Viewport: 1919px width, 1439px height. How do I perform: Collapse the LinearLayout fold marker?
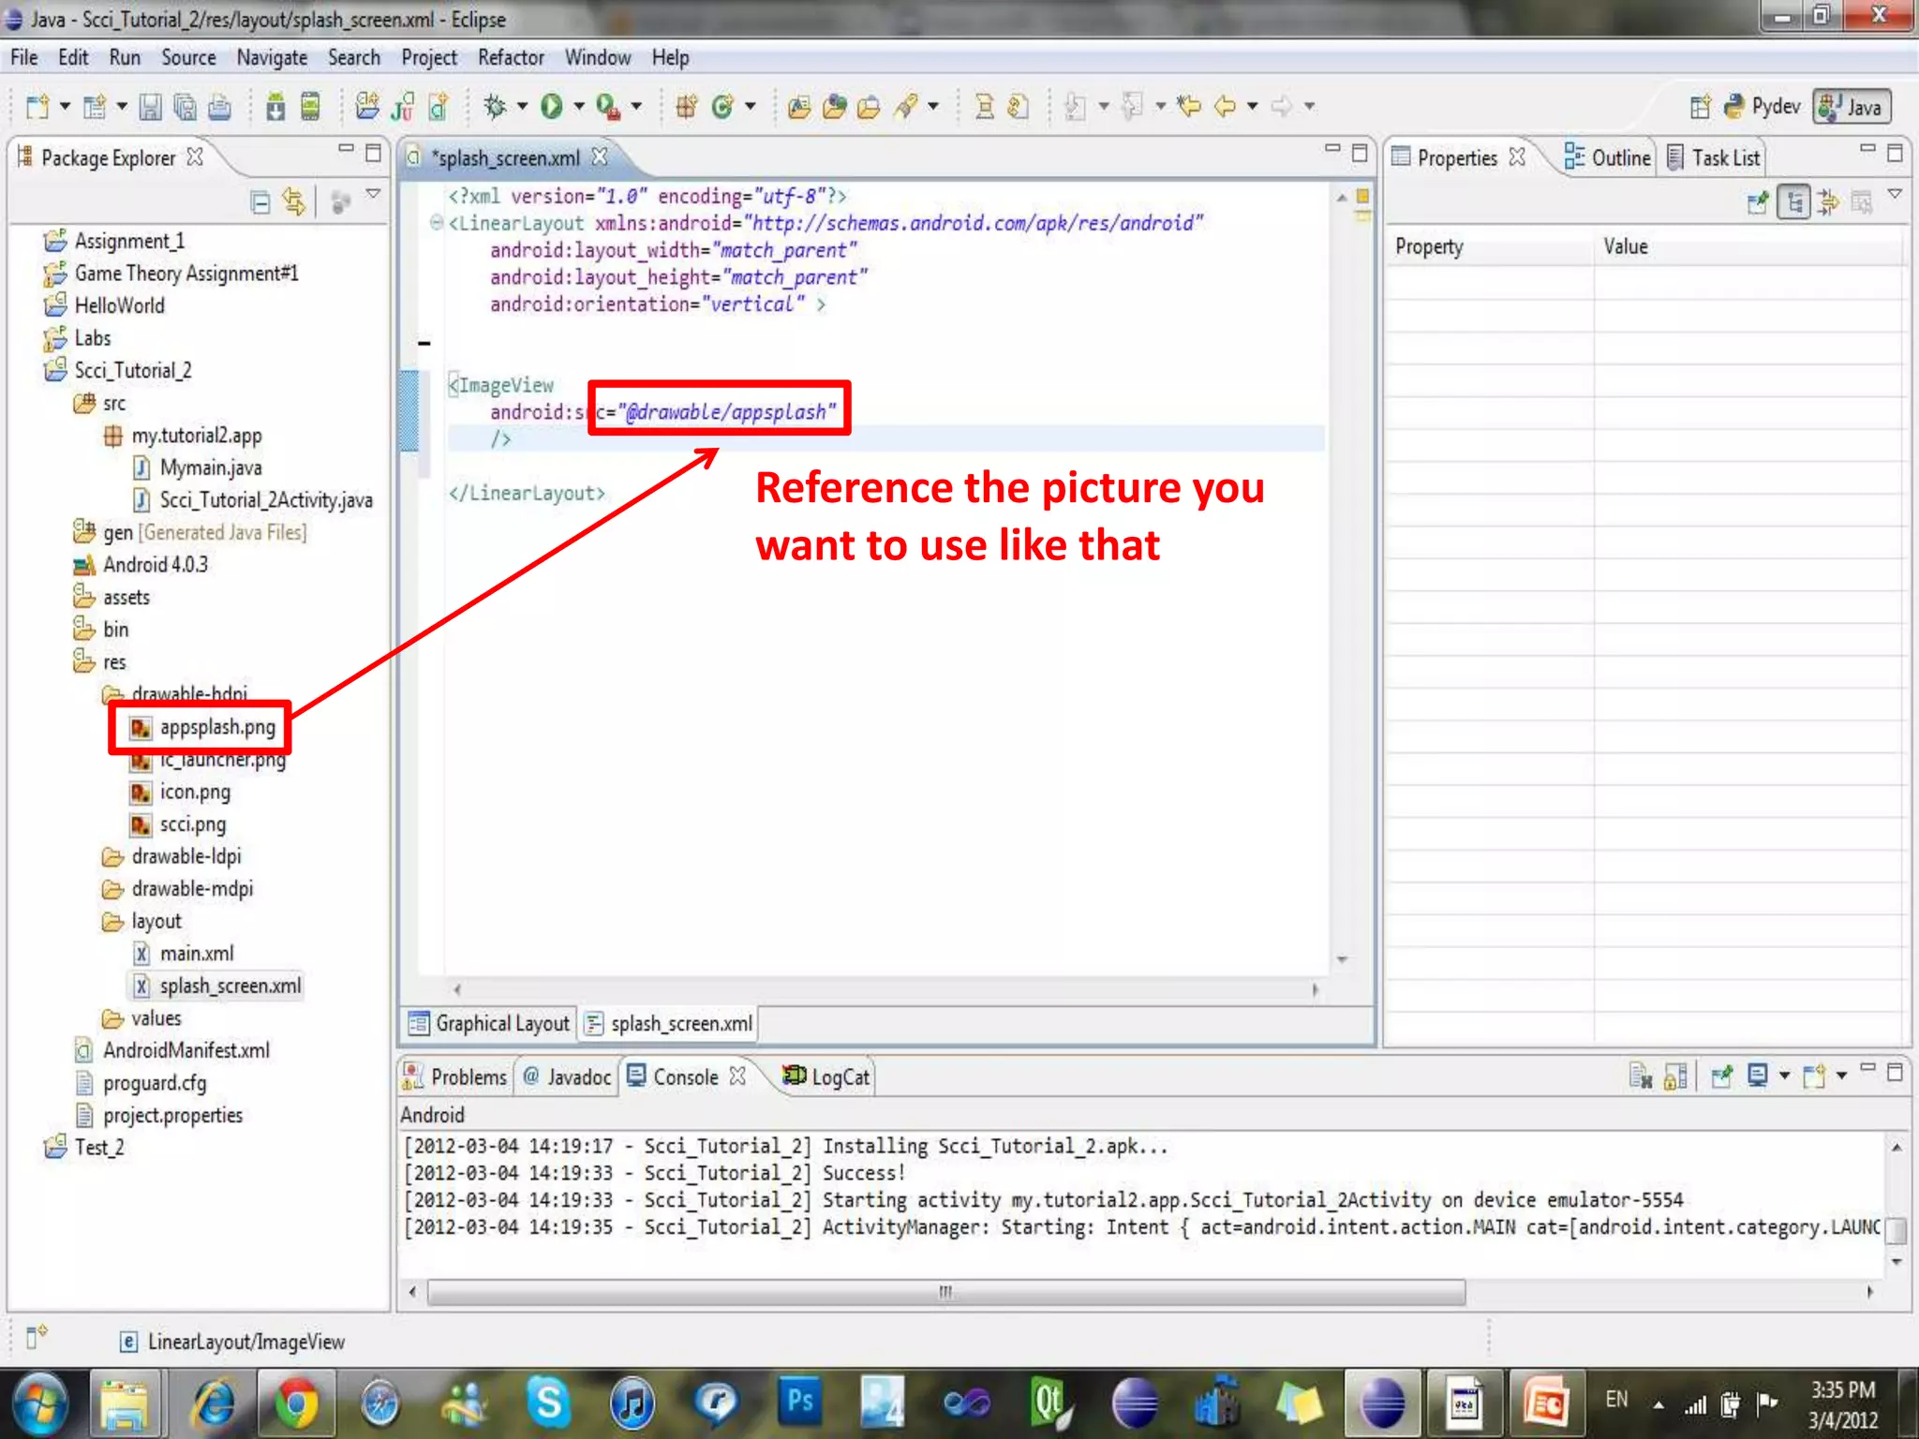(436, 223)
